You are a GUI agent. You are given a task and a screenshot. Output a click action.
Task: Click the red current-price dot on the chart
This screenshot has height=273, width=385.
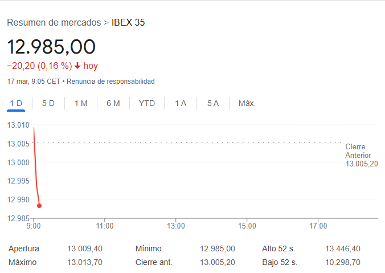coord(39,206)
